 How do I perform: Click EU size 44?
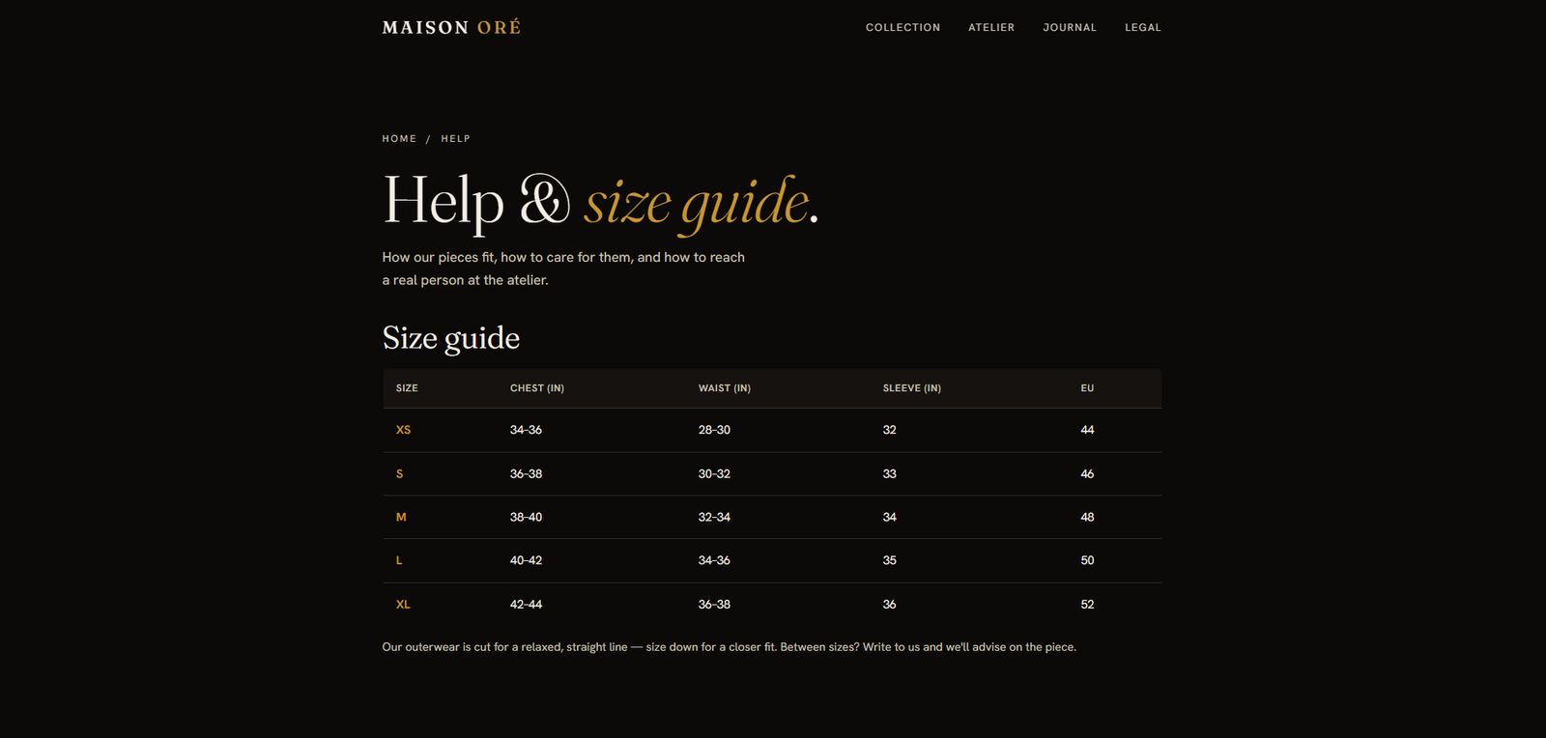[1087, 430]
